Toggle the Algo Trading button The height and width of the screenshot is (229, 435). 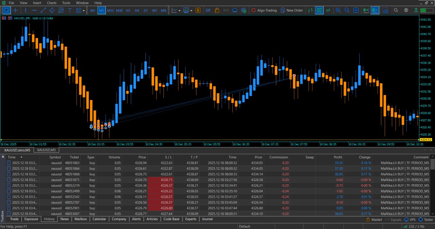[264, 11]
